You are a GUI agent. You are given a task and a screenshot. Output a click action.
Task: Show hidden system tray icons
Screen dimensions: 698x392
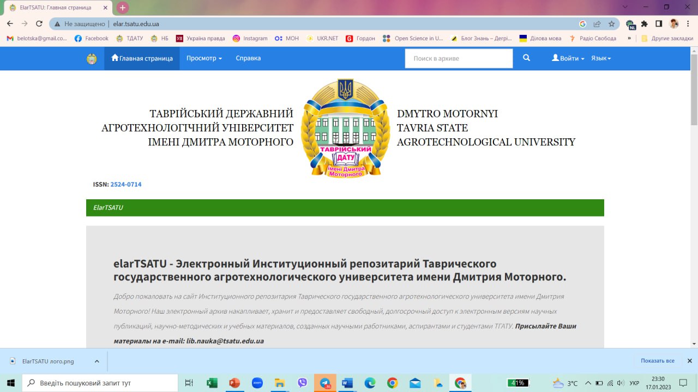point(589,383)
